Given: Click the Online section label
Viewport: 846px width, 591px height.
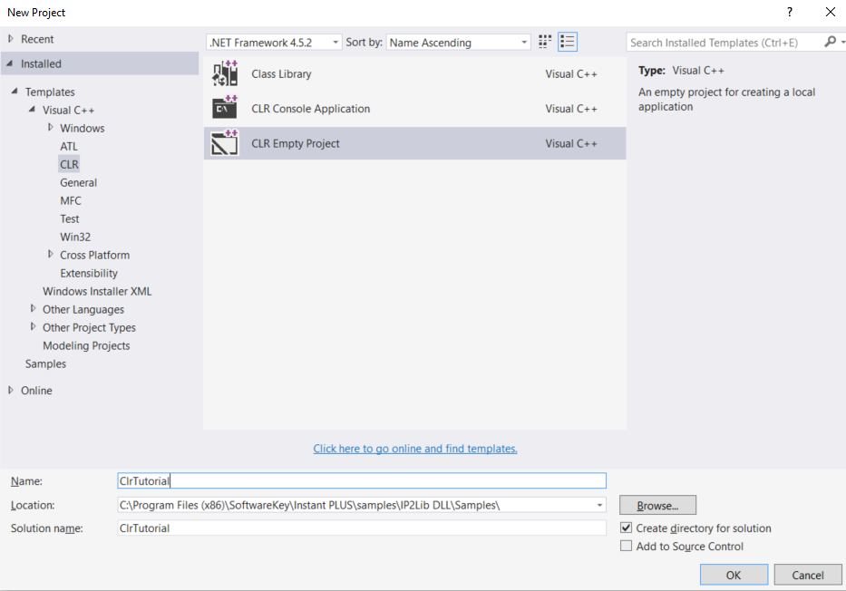Looking at the screenshot, I should (36, 391).
